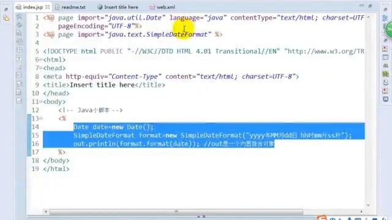Click the Sogou input method S icon

(x=322, y=218)
